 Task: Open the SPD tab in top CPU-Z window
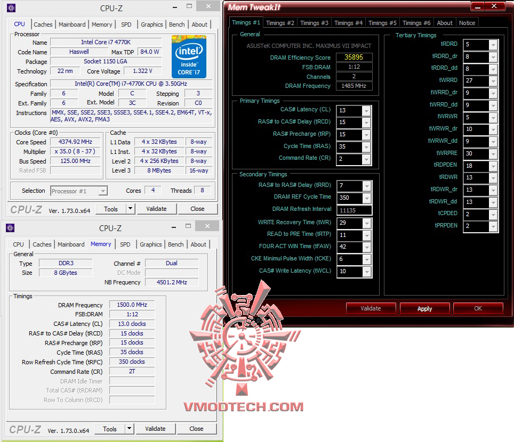point(126,24)
